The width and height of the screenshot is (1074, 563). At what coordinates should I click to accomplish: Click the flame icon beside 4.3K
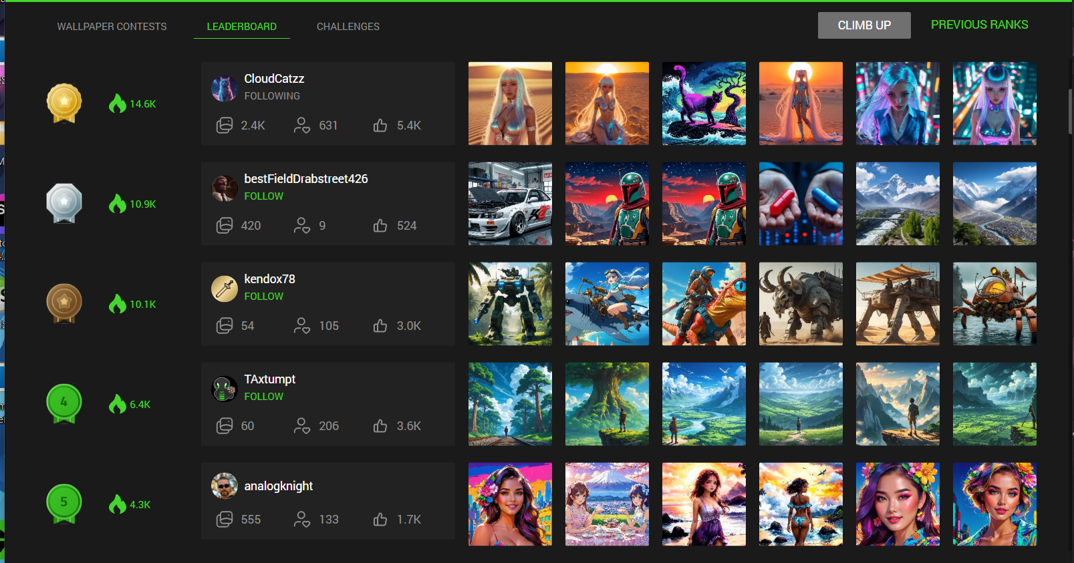118,504
